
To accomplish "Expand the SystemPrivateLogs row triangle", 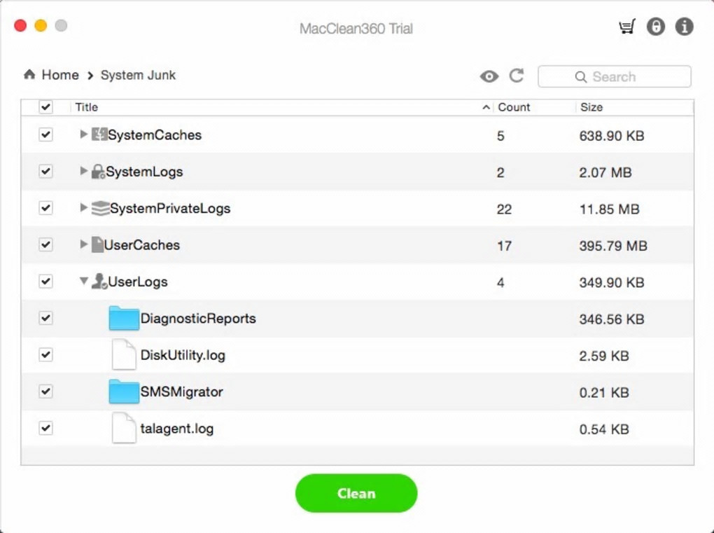I will (x=83, y=207).
